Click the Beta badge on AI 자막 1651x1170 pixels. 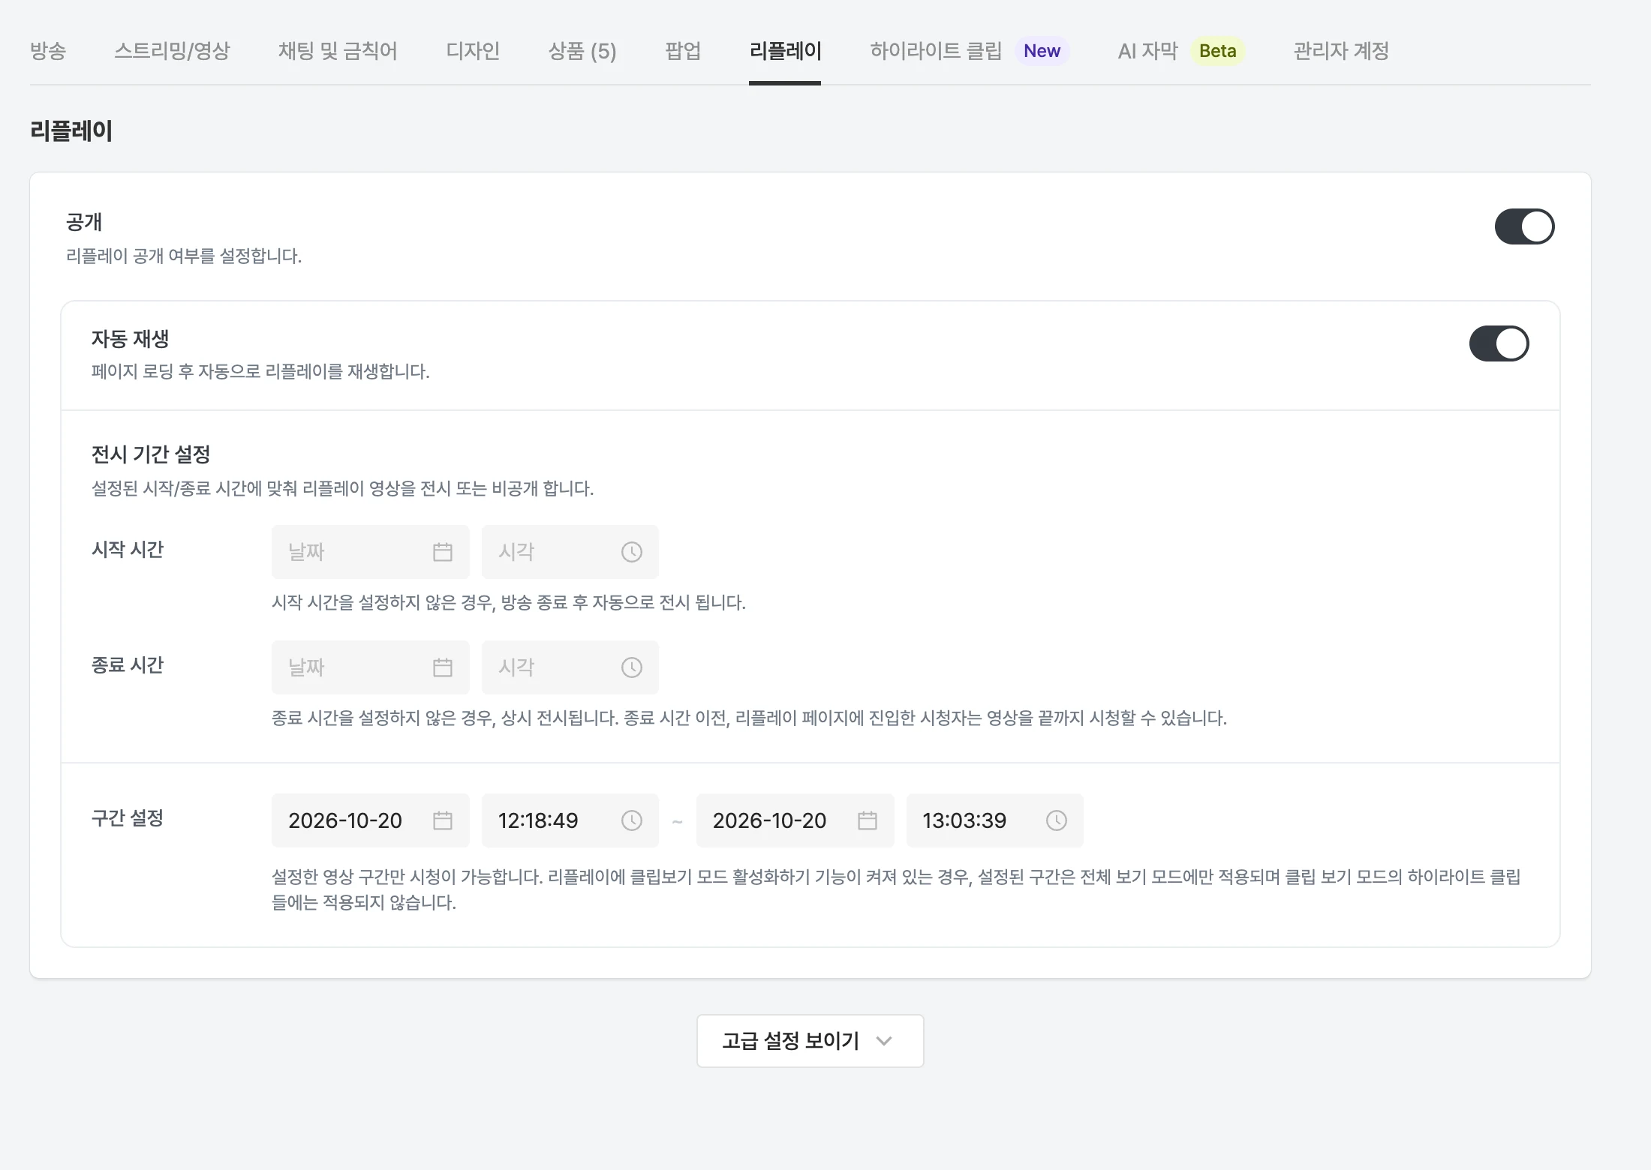click(x=1217, y=51)
